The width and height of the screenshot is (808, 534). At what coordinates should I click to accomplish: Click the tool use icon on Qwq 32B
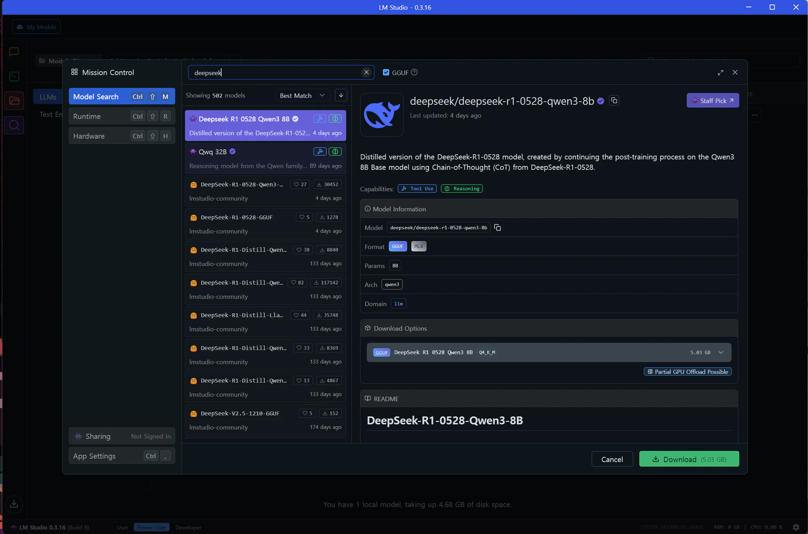[x=320, y=151]
